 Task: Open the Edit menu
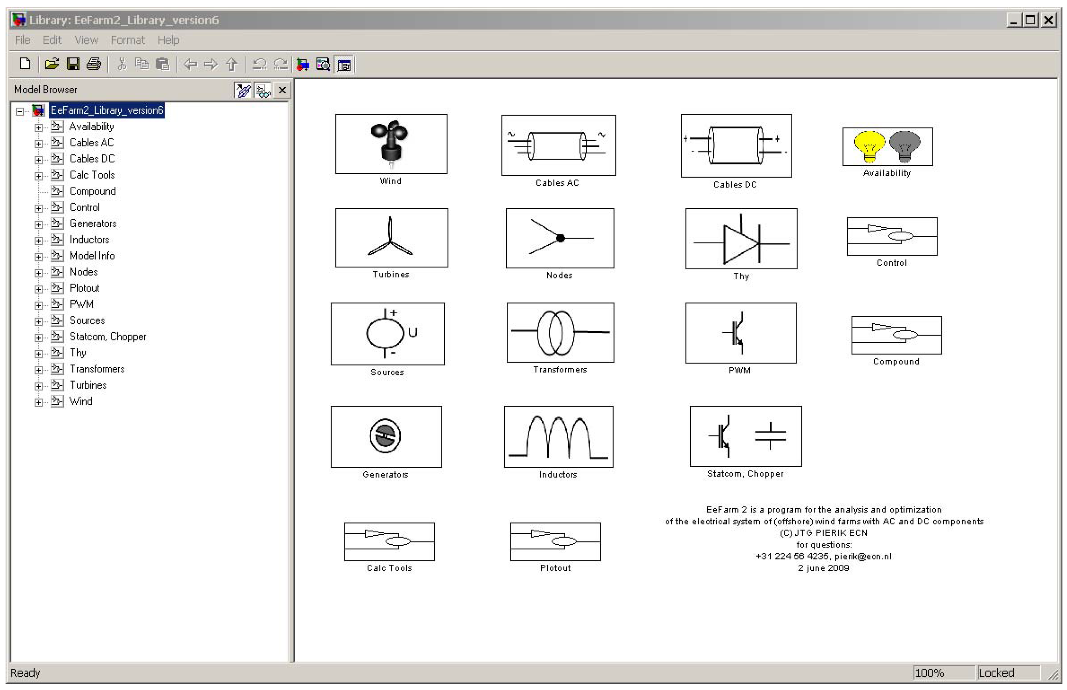pos(52,40)
